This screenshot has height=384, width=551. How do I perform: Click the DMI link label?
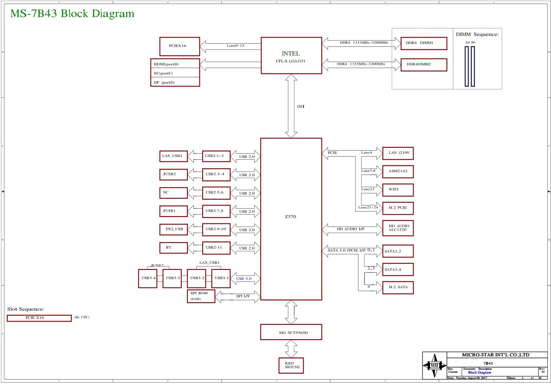point(301,107)
